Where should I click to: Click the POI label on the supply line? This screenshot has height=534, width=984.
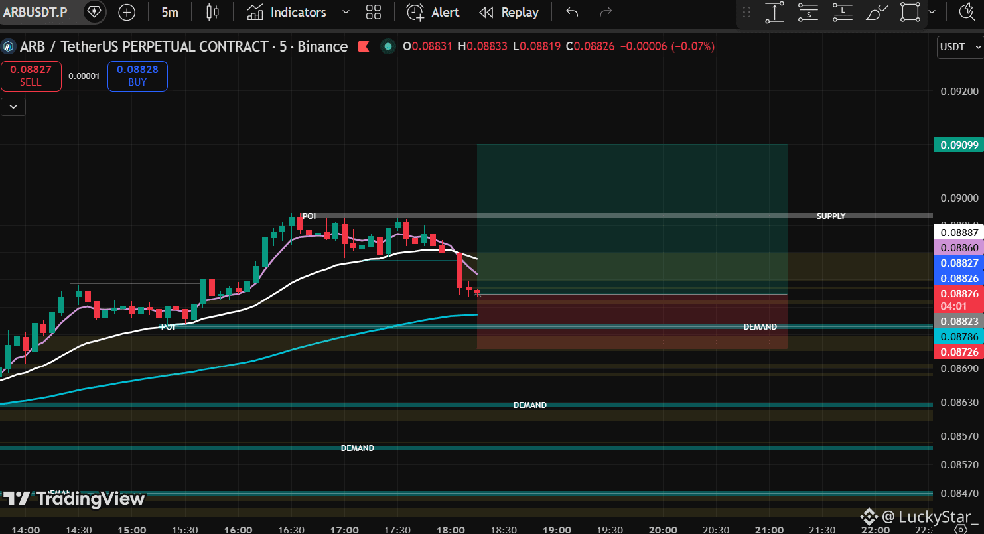pos(309,216)
